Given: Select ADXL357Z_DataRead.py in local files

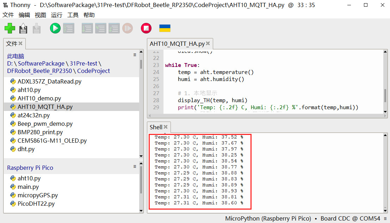Looking at the screenshot, I should point(72,81).
